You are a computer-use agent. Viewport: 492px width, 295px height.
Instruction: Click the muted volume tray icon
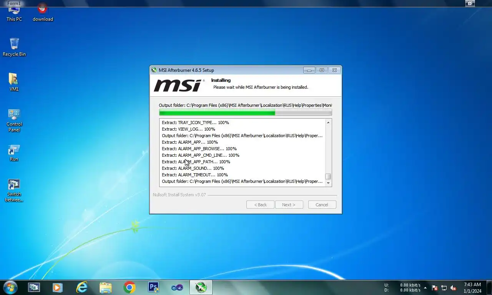453,288
